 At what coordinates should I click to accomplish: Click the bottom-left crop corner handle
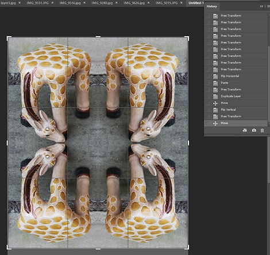point(9,247)
